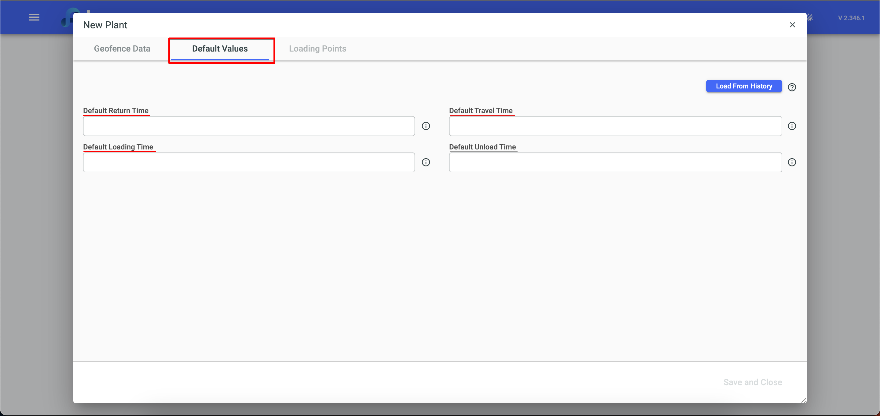This screenshot has height=416, width=880.
Task: Click info icon for Default Loading Time
Action: pyautogui.click(x=426, y=162)
